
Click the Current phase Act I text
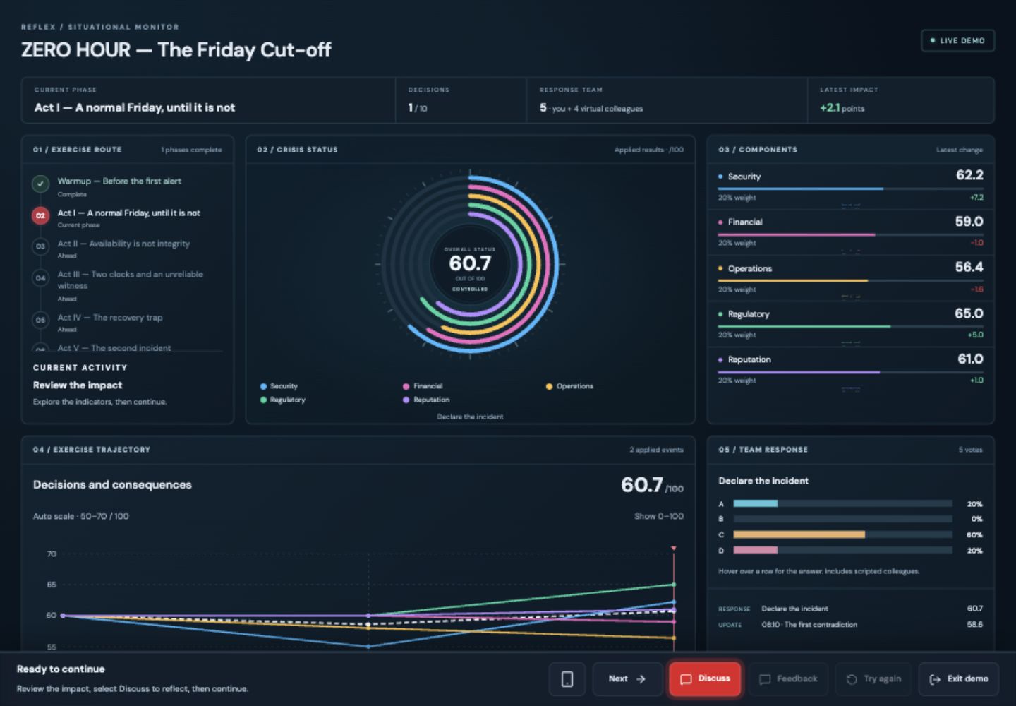click(135, 107)
